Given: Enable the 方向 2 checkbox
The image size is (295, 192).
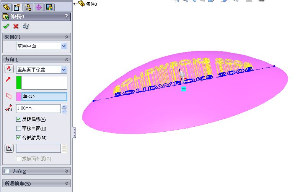Looking at the screenshot, I should 7,171.
